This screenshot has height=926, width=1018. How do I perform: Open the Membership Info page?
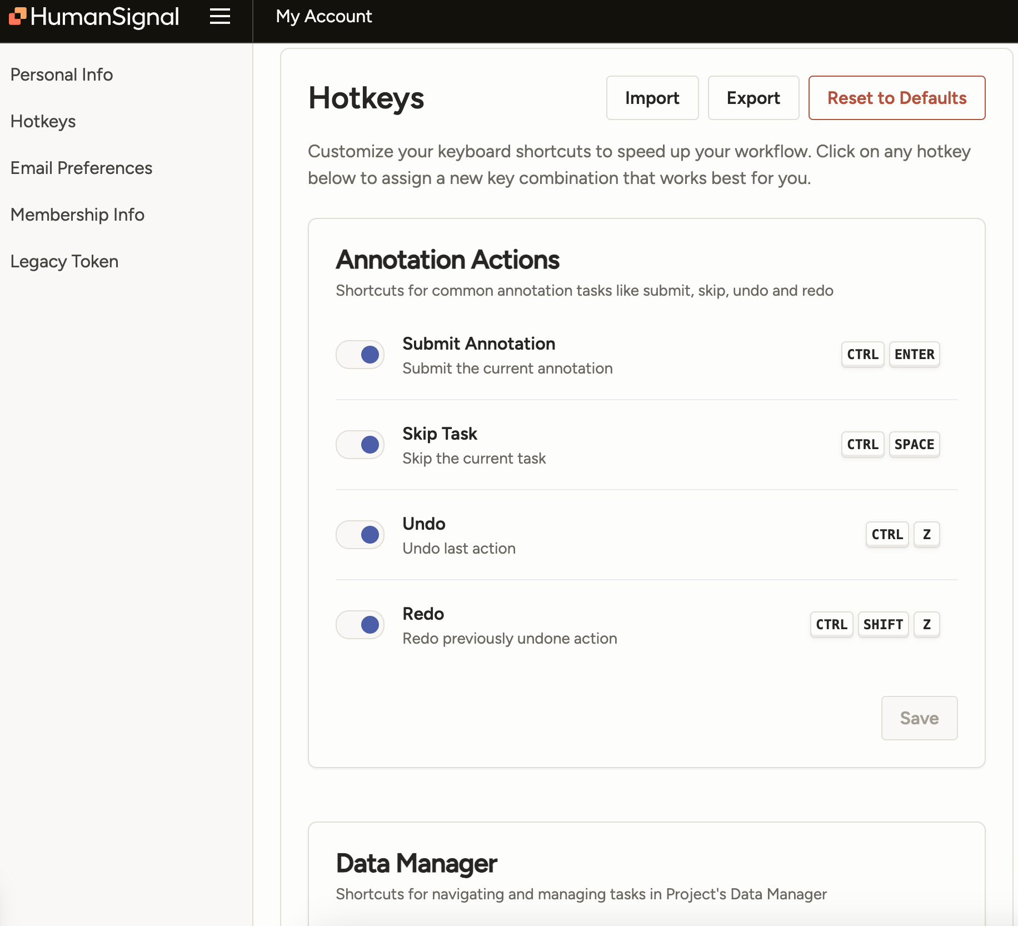click(x=77, y=215)
